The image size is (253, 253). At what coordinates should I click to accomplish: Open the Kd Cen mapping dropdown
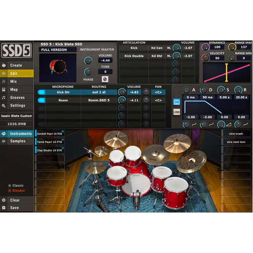157,48
